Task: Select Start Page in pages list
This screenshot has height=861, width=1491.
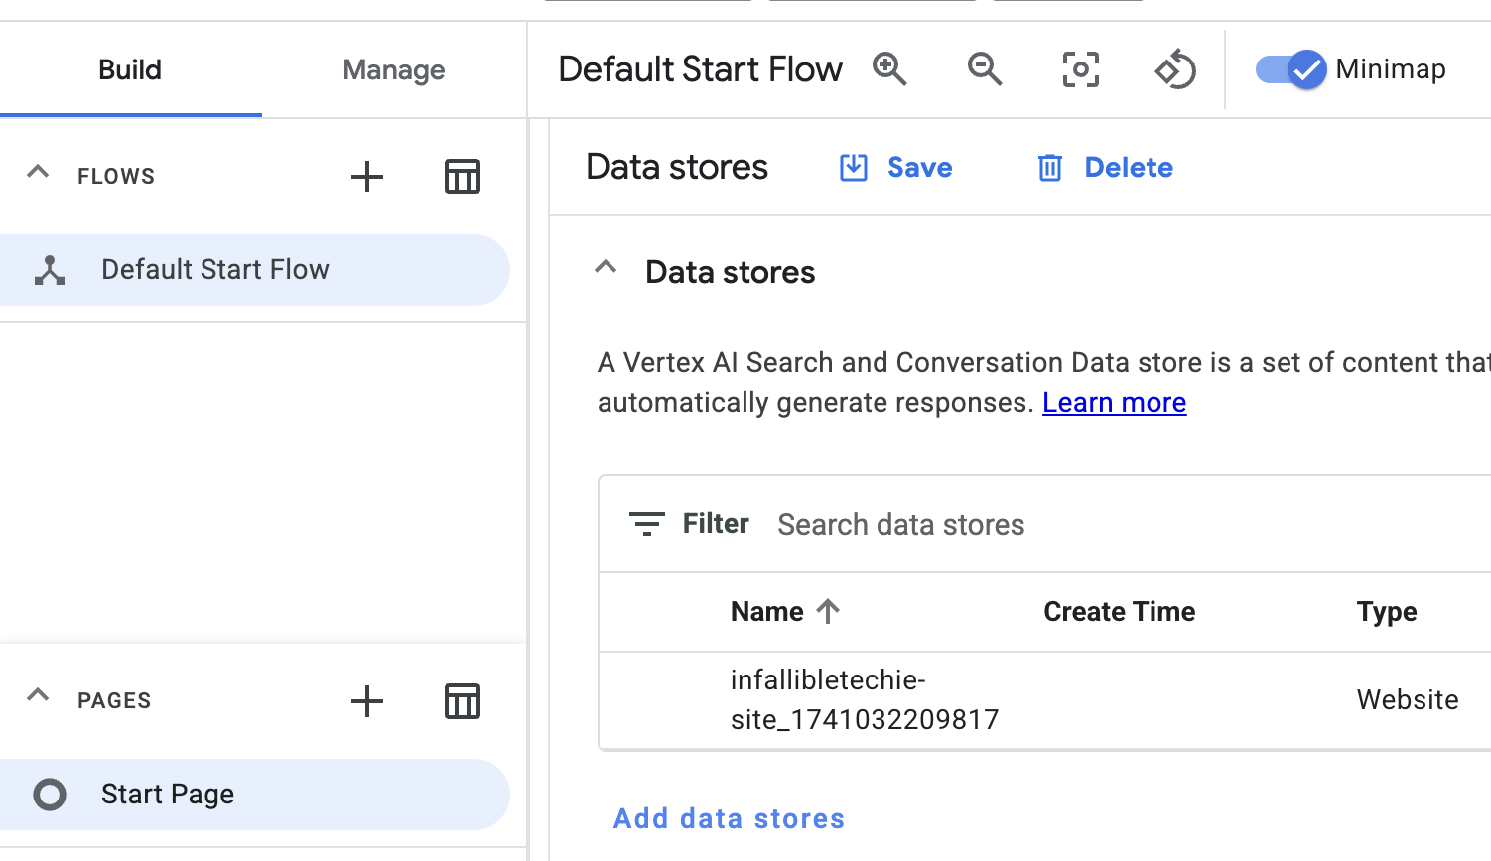Action: (x=255, y=795)
